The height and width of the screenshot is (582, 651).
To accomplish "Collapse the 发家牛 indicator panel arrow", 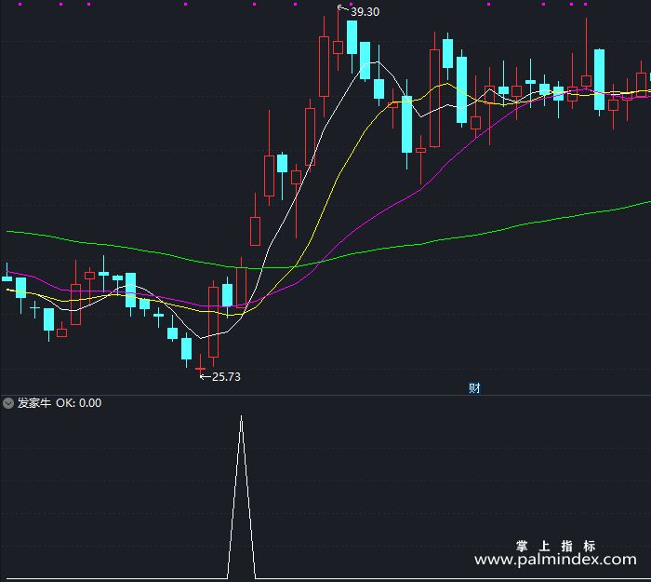I will click(x=8, y=403).
